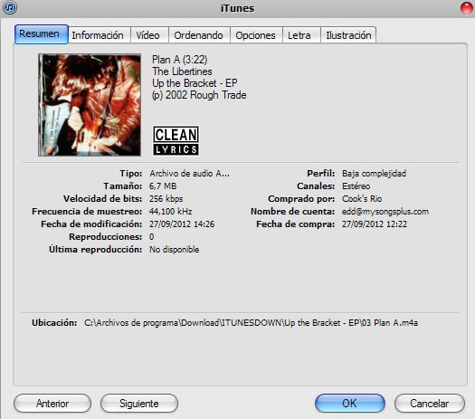The height and width of the screenshot is (419, 475).
Task: Show the Ilustración tab
Action: coord(348,35)
